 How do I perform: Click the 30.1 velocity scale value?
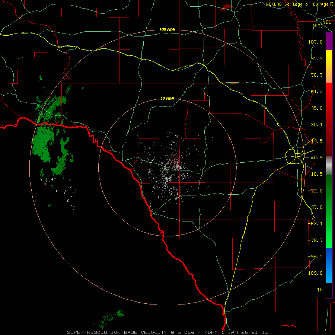point(317,125)
